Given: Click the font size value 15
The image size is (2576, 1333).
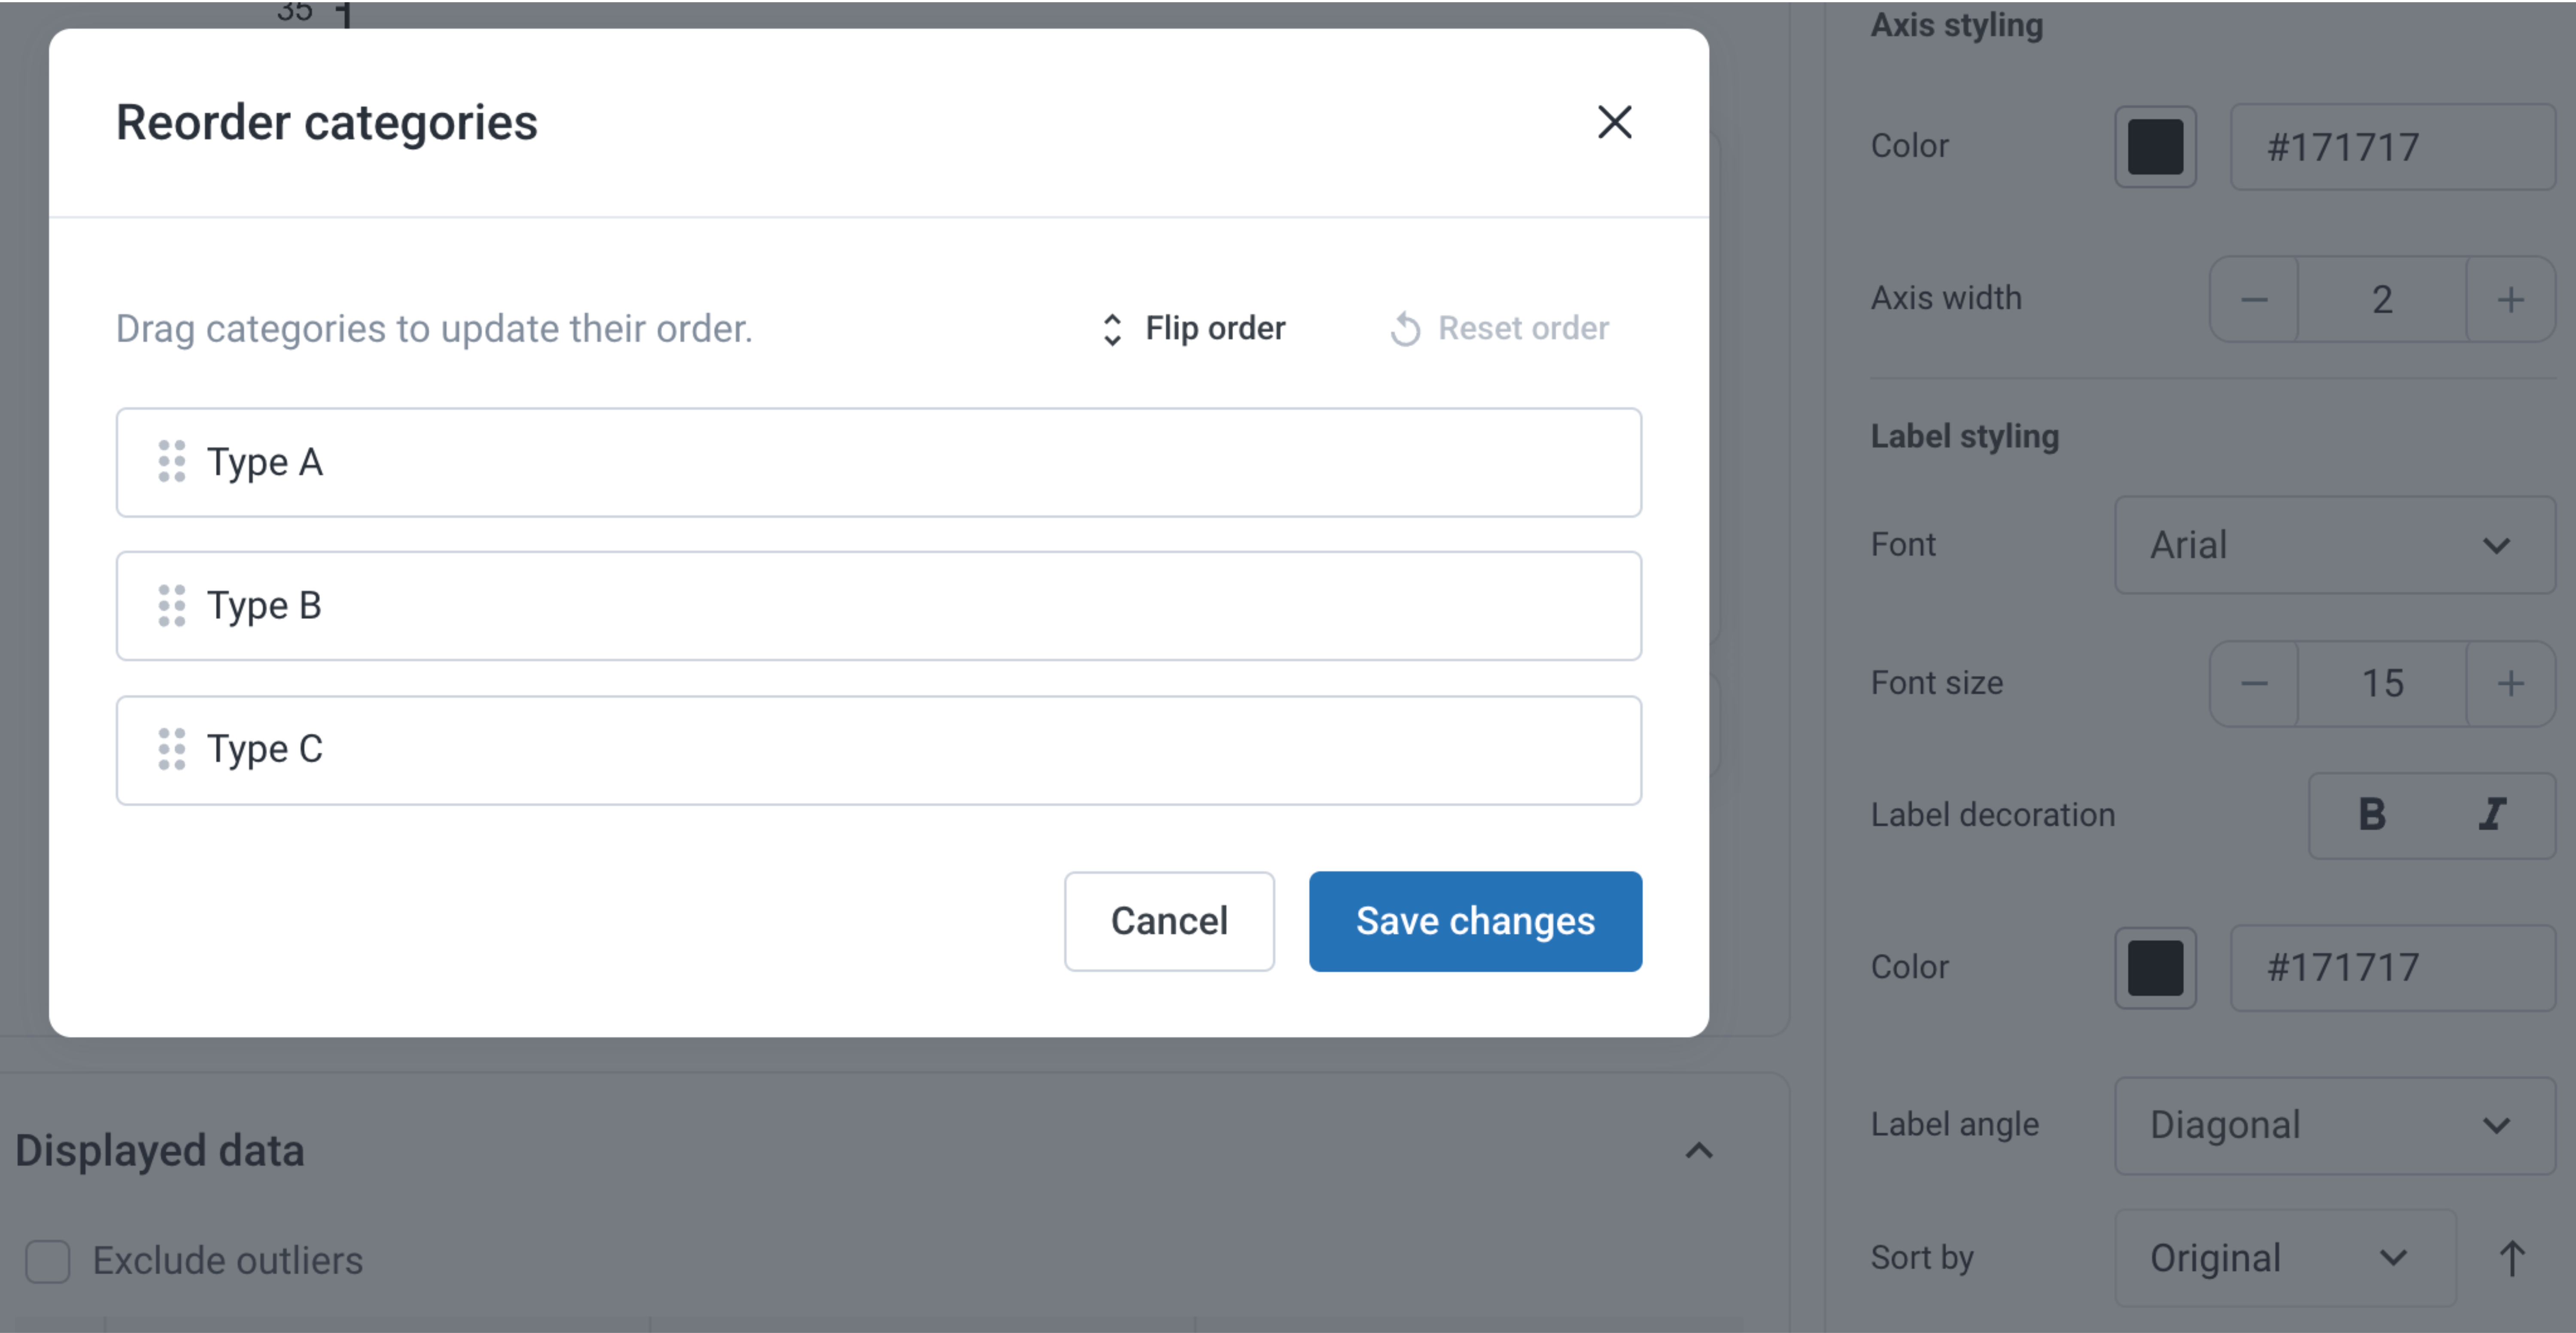Looking at the screenshot, I should (x=2382, y=683).
